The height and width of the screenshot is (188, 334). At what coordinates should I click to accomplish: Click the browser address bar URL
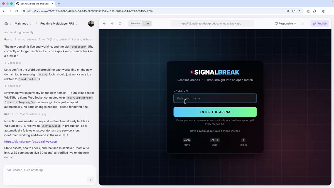pyautogui.click(x=90, y=11)
